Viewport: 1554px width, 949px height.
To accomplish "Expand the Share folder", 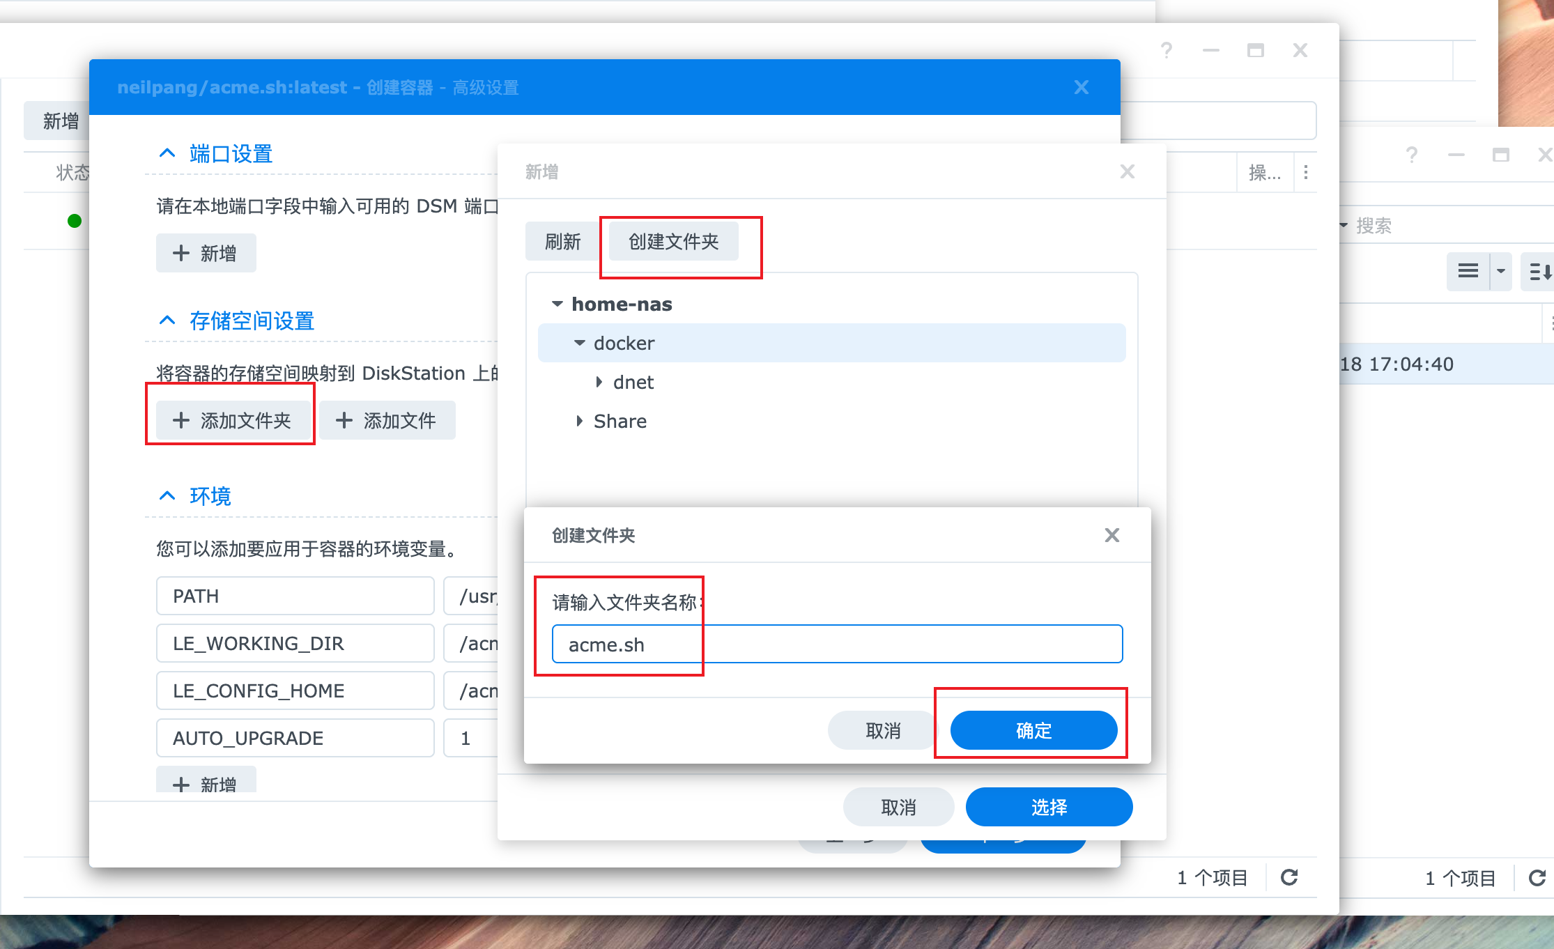I will click(579, 421).
